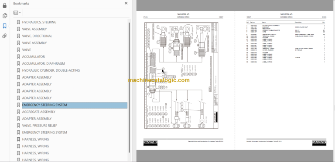Open first HARNESS, WIRING bookmark under EMERGENCY STEERING SYSTEM
The image size is (335, 162).
[x=35, y=139]
